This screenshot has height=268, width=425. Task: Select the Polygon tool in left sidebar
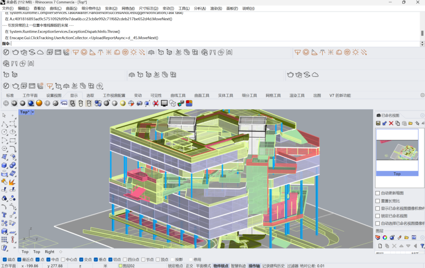[4, 149]
